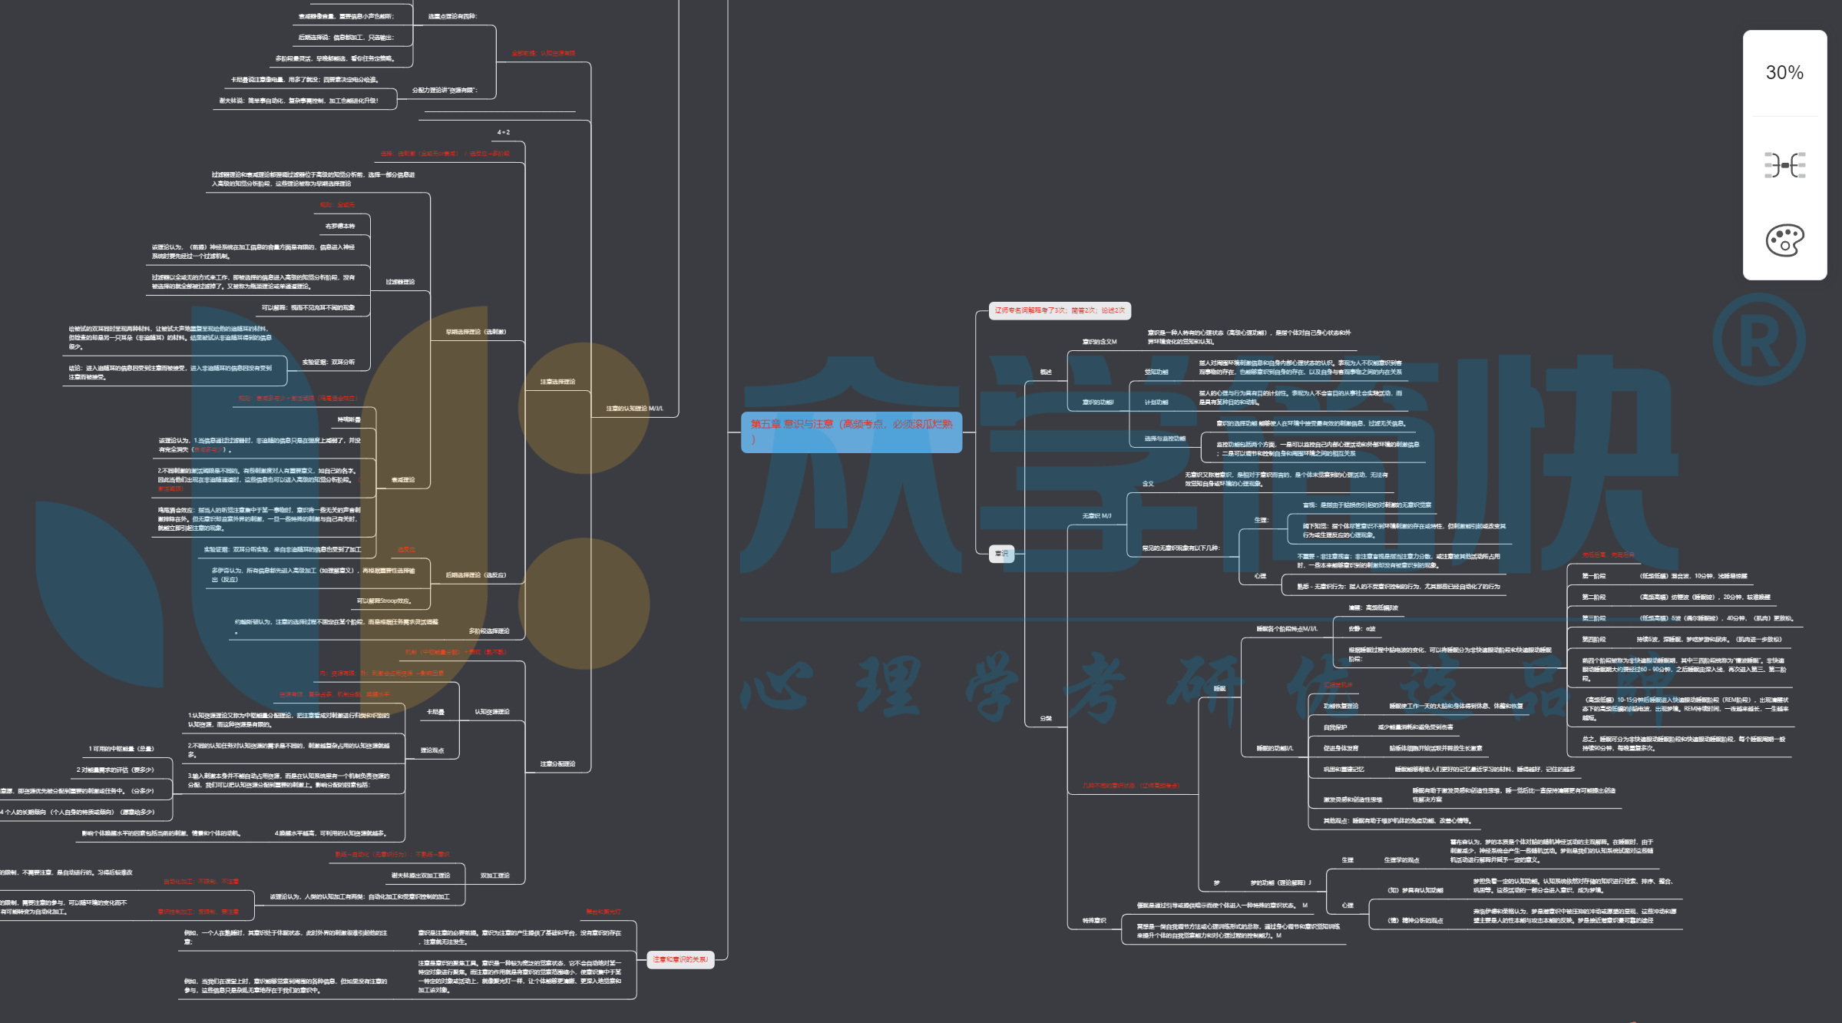Open the color palette theme icon
The height and width of the screenshot is (1023, 1842).
(1784, 240)
